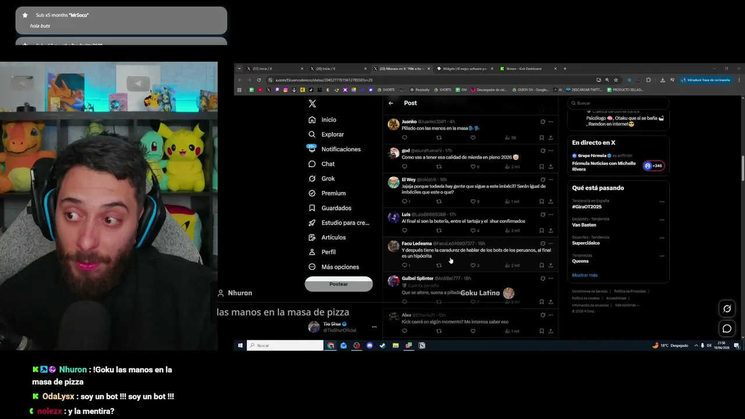Bookmark god's post
Image resolution: width=745 pixels, height=419 pixels.
click(541, 166)
